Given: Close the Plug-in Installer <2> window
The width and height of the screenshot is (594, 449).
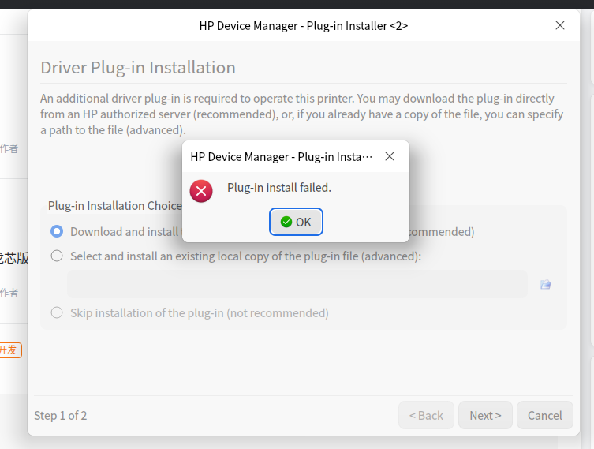Looking at the screenshot, I should 560,25.
